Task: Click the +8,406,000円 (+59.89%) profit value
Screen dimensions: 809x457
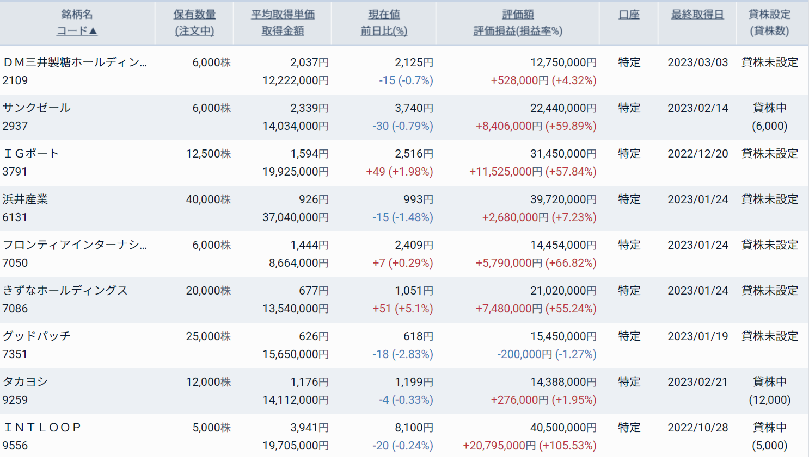Action: (x=536, y=126)
